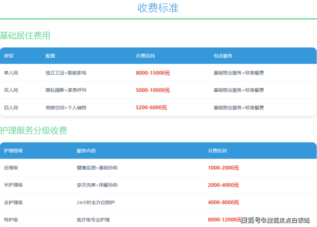Image resolution: width=317 pixels, height=227 pixels.
Task: Click the 房型 column header
Action: pyautogui.click(x=9, y=56)
